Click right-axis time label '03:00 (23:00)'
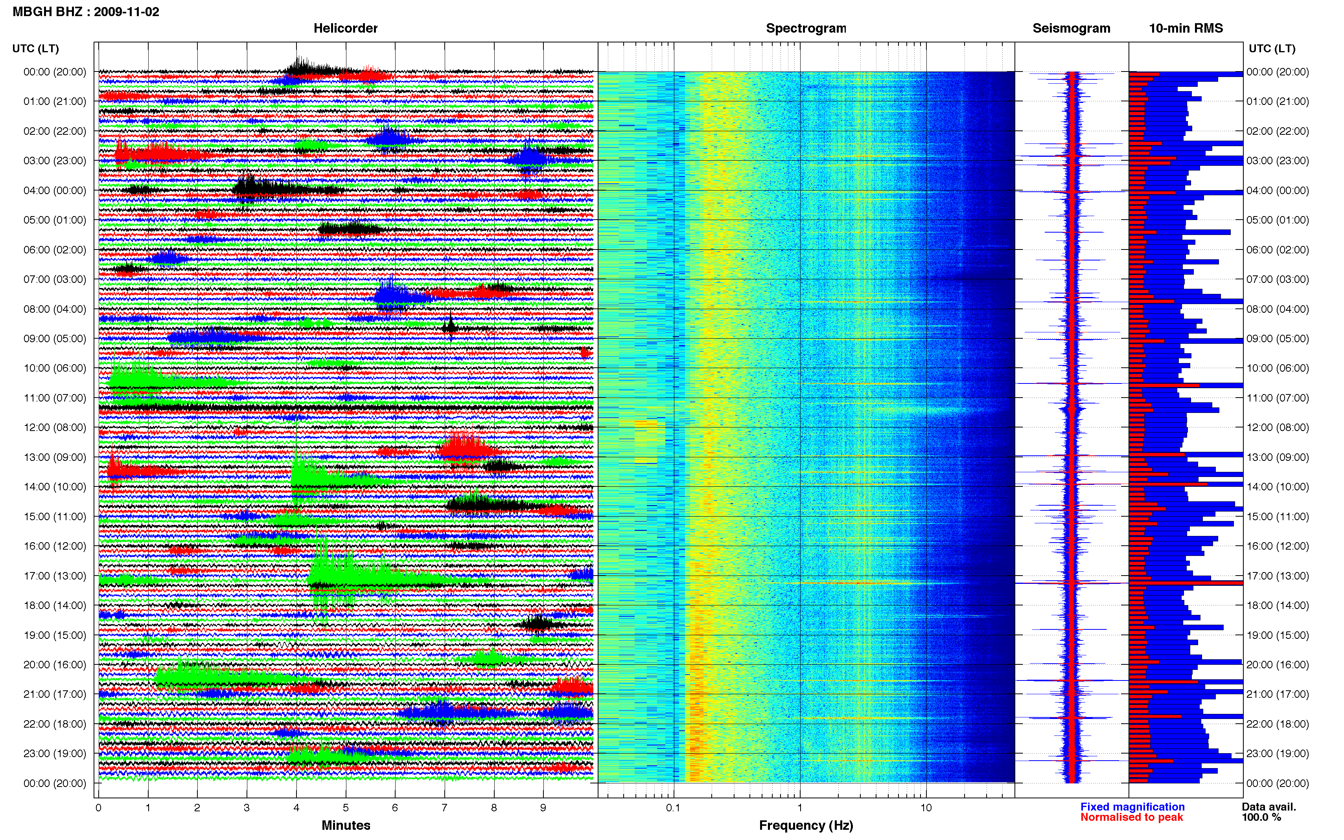 click(x=1277, y=161)
